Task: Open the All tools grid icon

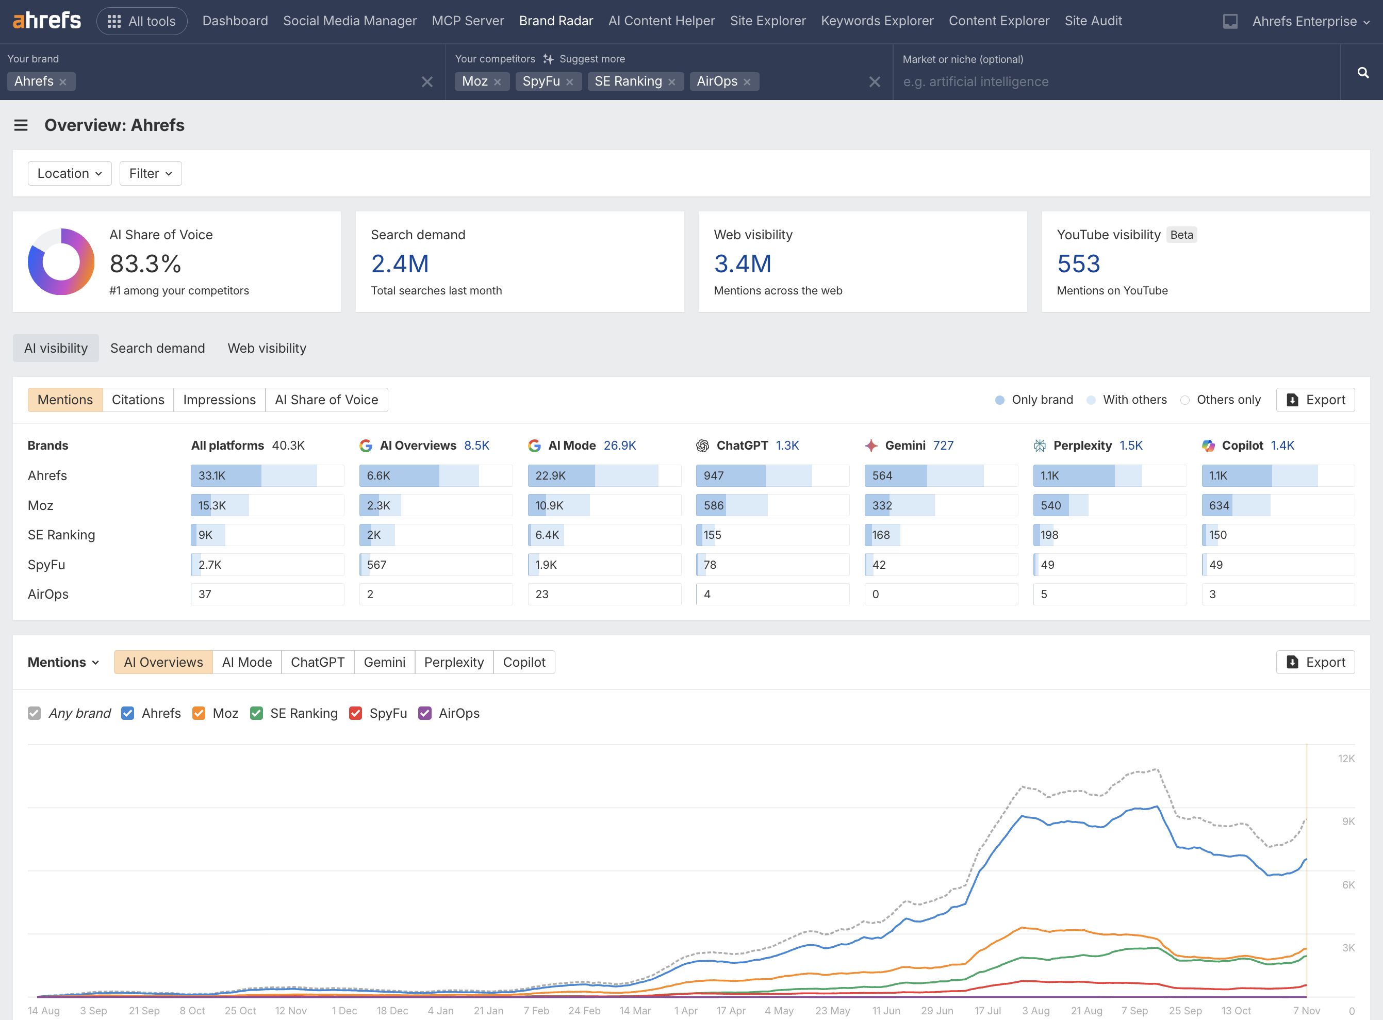Action: pos(114,21)
